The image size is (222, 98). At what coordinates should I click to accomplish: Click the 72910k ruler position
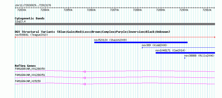pos(207,10)
